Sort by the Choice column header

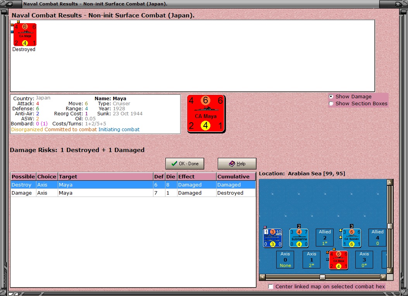point(47,176)
